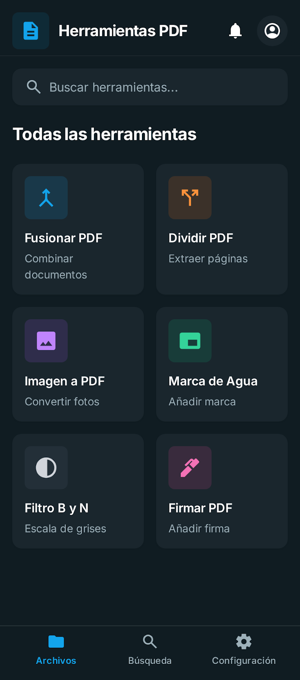Open the Dividir PDF tool card
The height and width of the screenshot is (680, 300).
[x=222, y=229]
